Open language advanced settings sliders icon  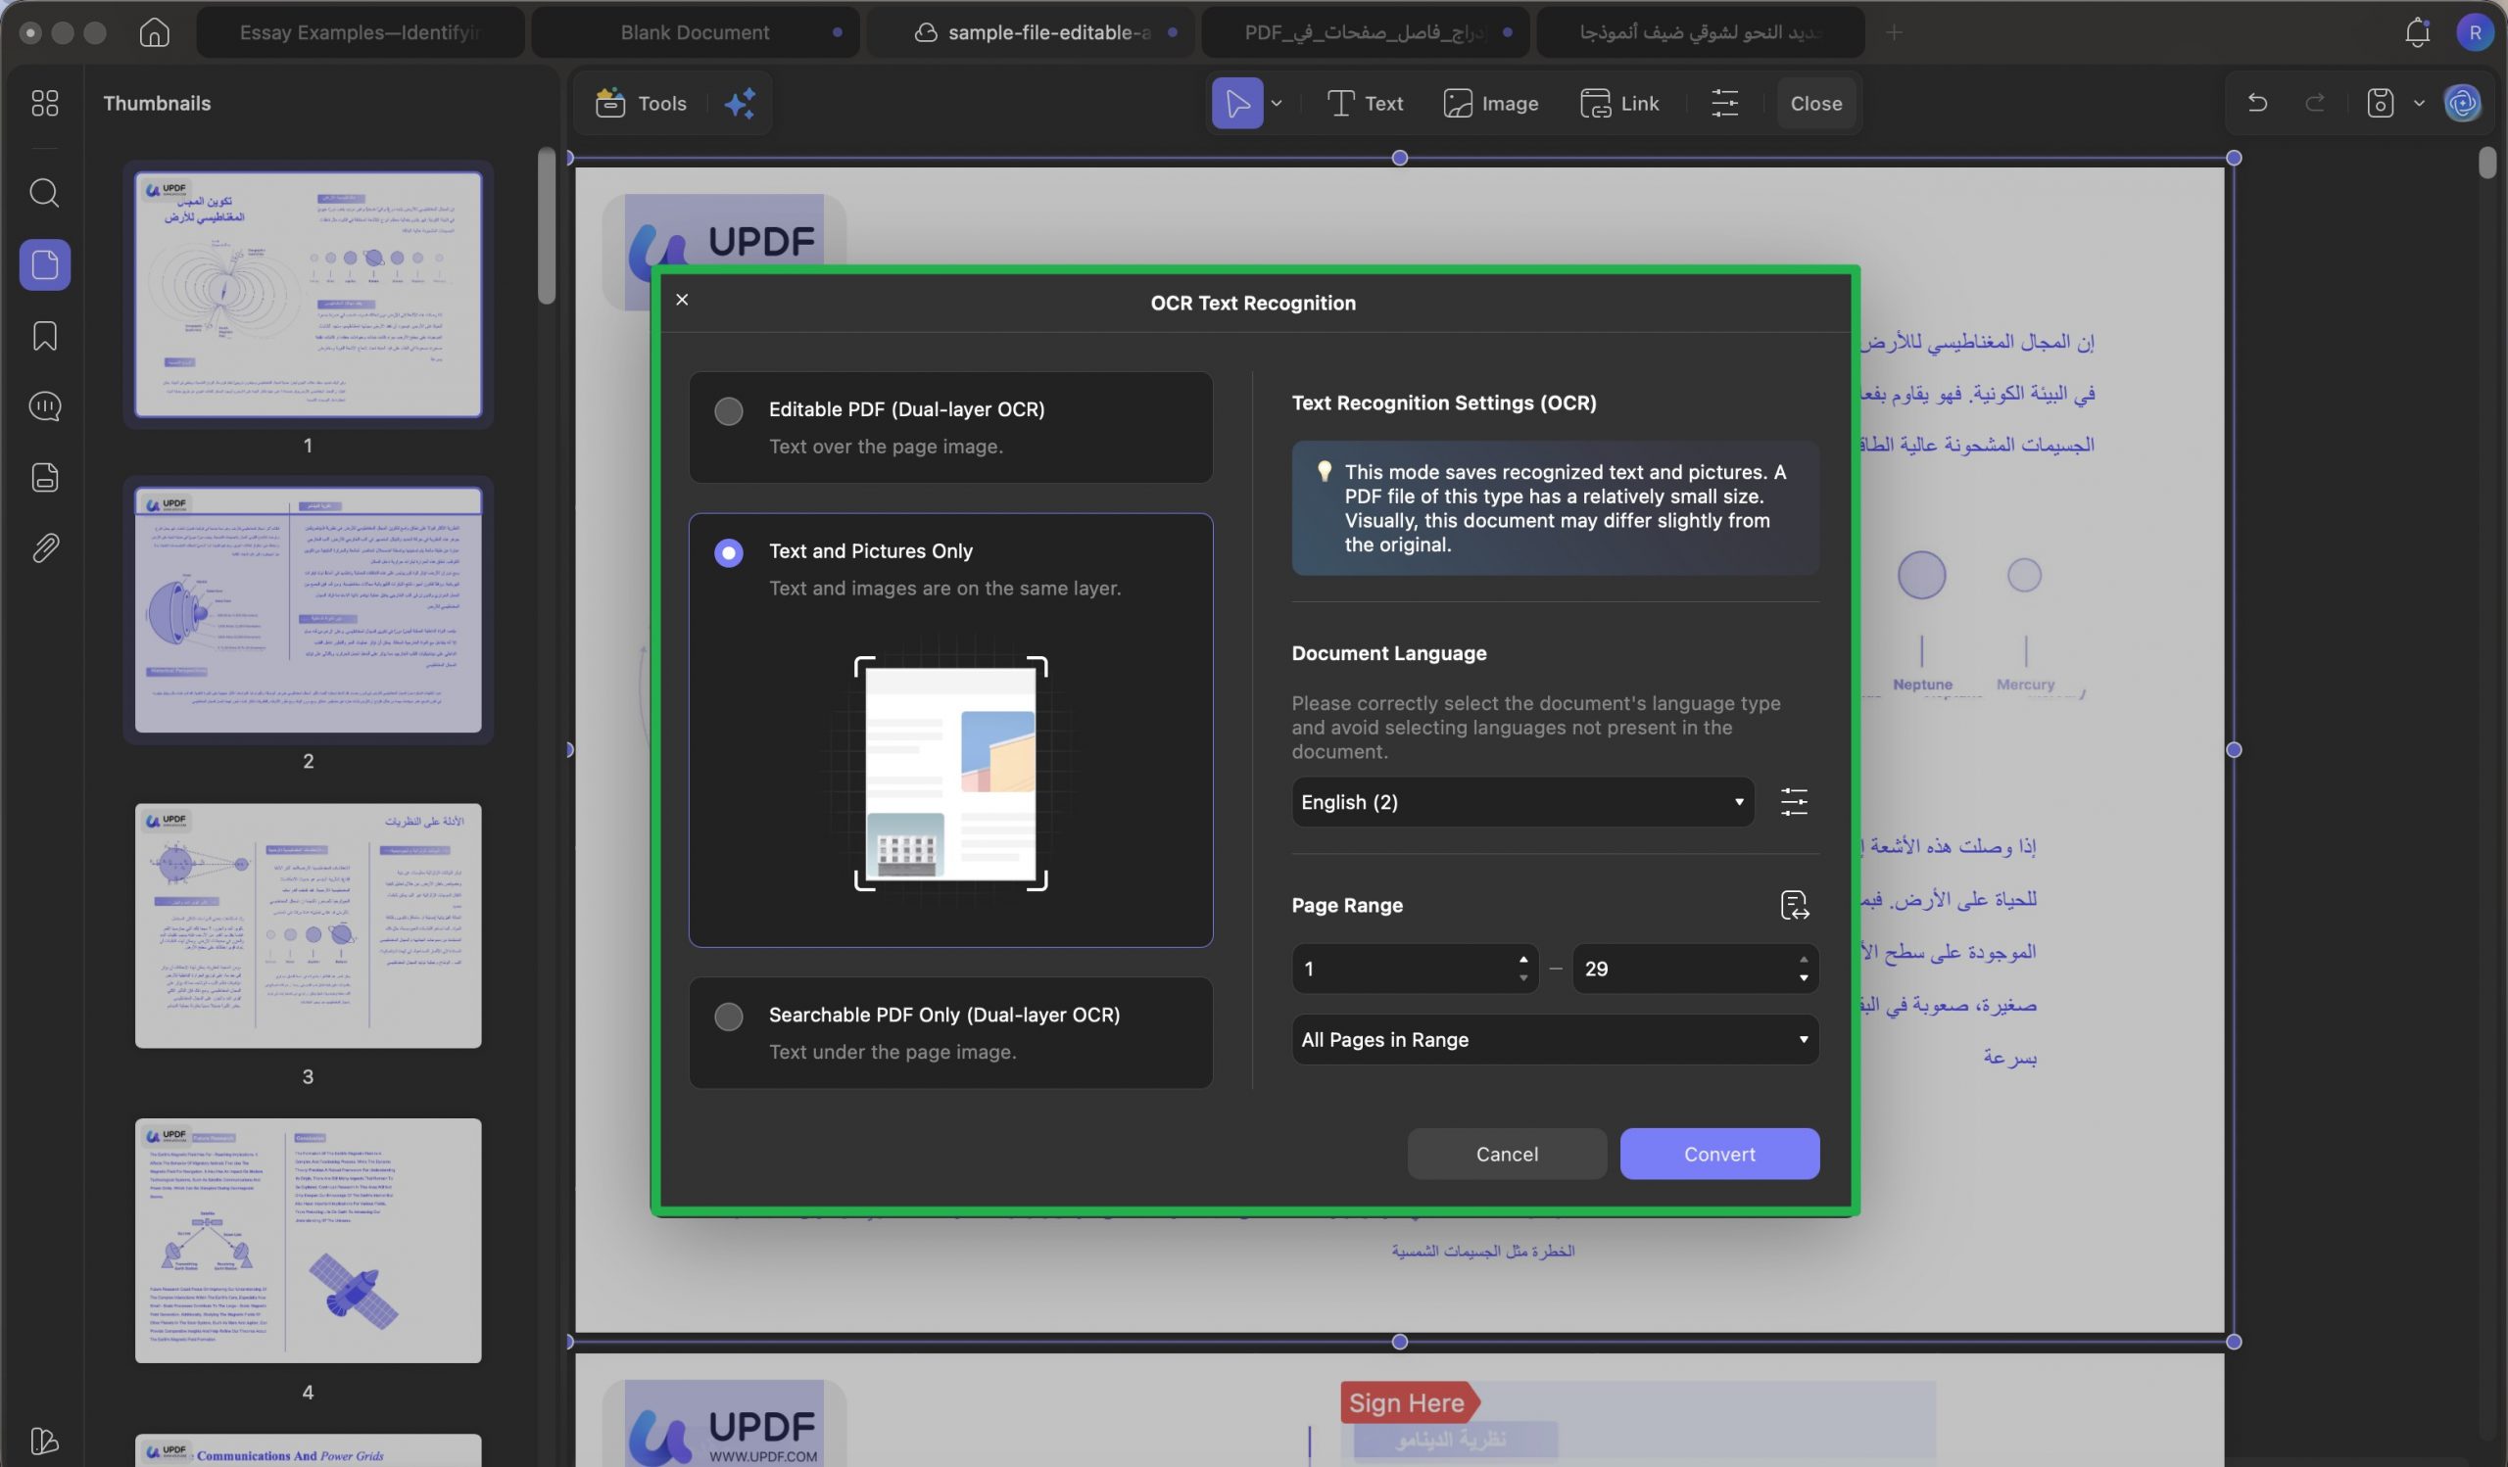point(1794,802)
